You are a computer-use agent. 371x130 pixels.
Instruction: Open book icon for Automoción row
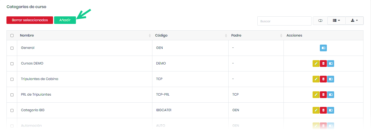[x=331, y=126]
